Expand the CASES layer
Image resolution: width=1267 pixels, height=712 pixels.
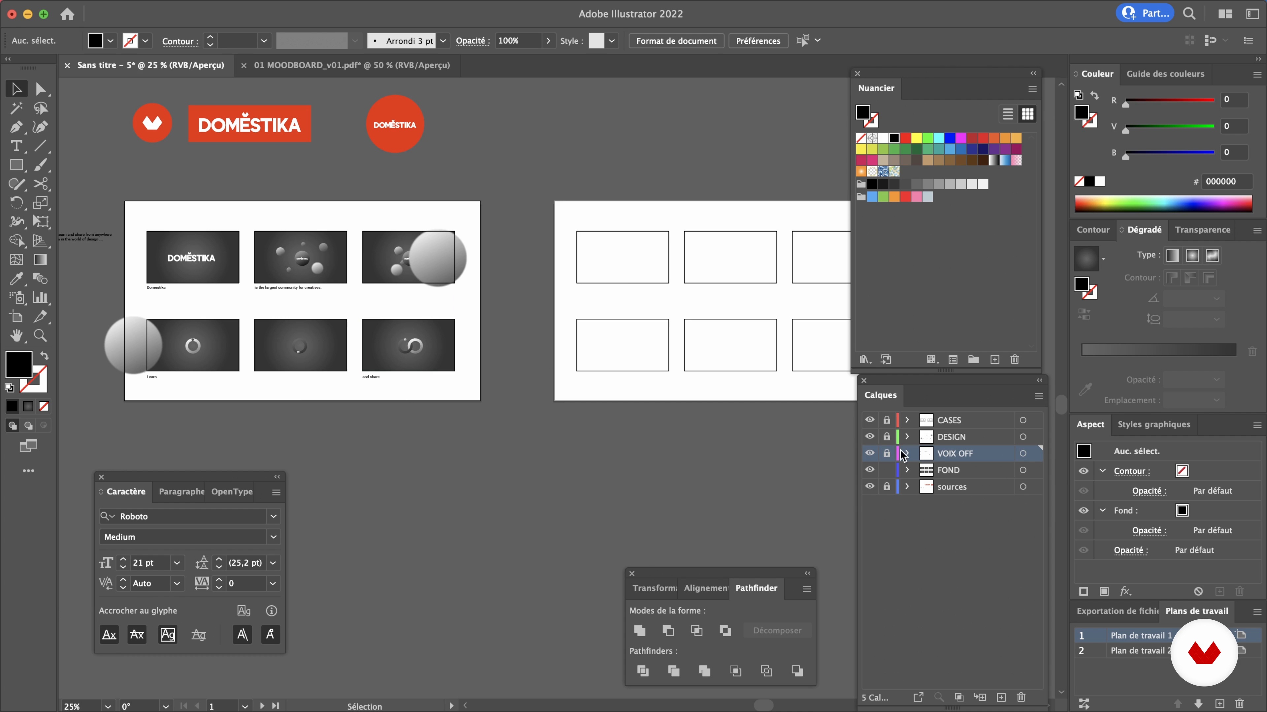[x=907, y=420]
